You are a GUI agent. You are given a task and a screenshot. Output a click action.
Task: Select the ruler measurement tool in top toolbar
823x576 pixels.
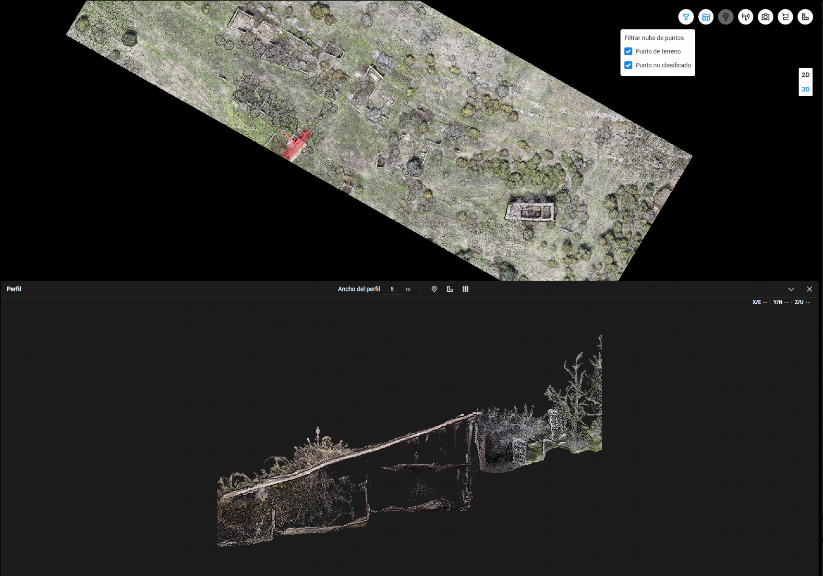click(805, 17)
